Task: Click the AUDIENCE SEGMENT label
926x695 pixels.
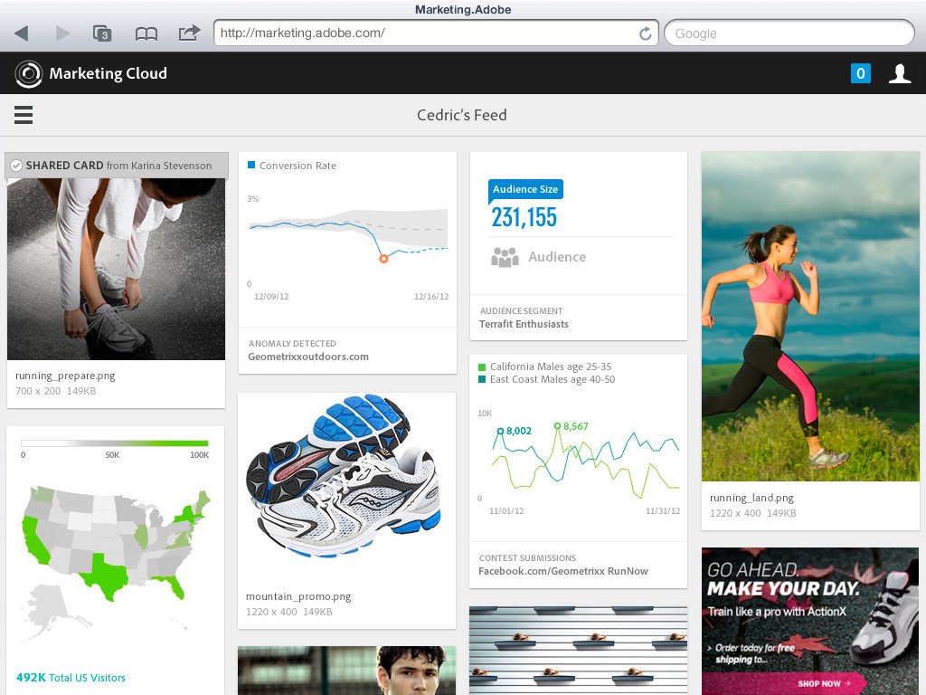Action: tap(522, 311)
